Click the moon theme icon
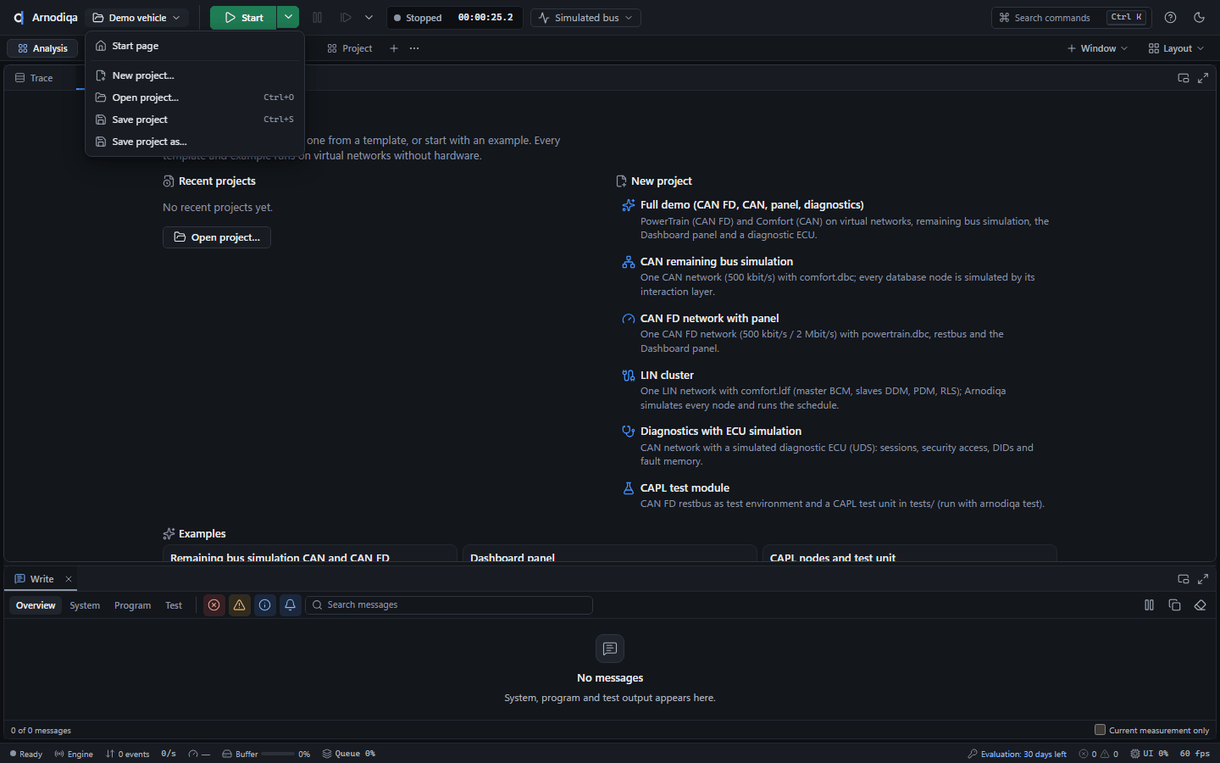The height and width of the screenshot is (763, 1220). [1199, 18]
